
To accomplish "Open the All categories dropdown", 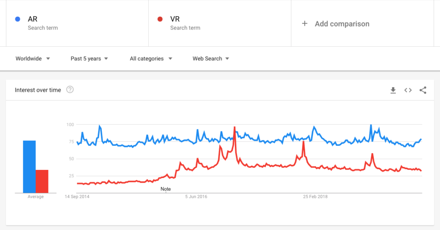I will [151, 58].
